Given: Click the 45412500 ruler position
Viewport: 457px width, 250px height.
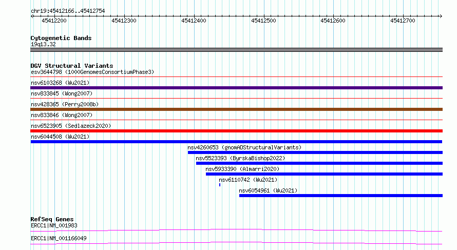Looking at the screenshot, I should pyautogui.click(x=263, y=21).
